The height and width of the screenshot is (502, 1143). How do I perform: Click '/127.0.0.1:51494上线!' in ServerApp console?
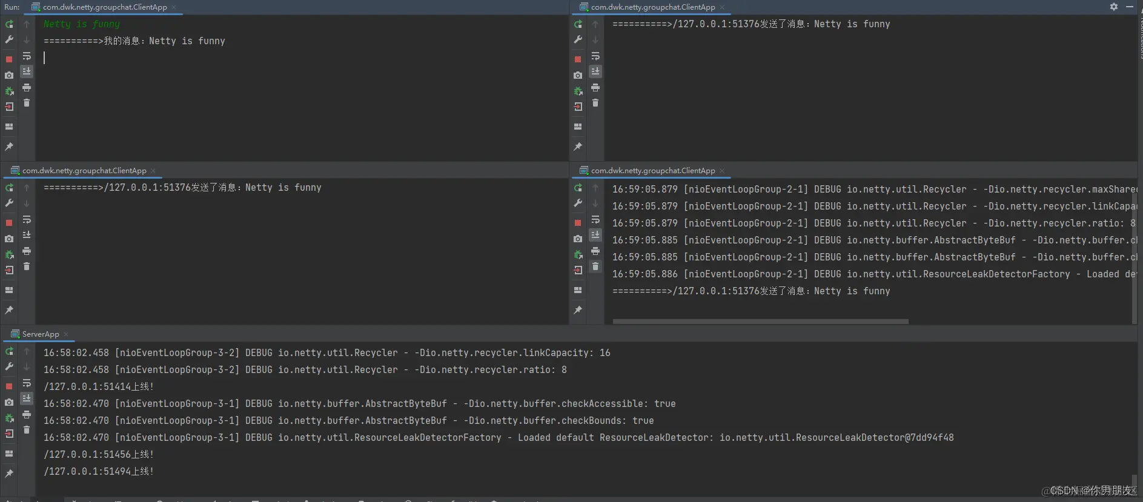pyautogui.click(x=99, y=471)
